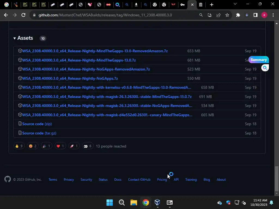Open tab search chevron dropdown
279x209 pixels.
(235, 4)
